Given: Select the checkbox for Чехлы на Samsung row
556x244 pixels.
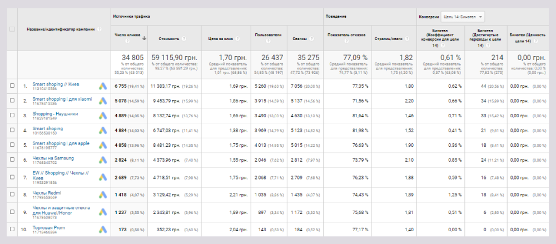Looking at the screenshot, I should [12, 158].
